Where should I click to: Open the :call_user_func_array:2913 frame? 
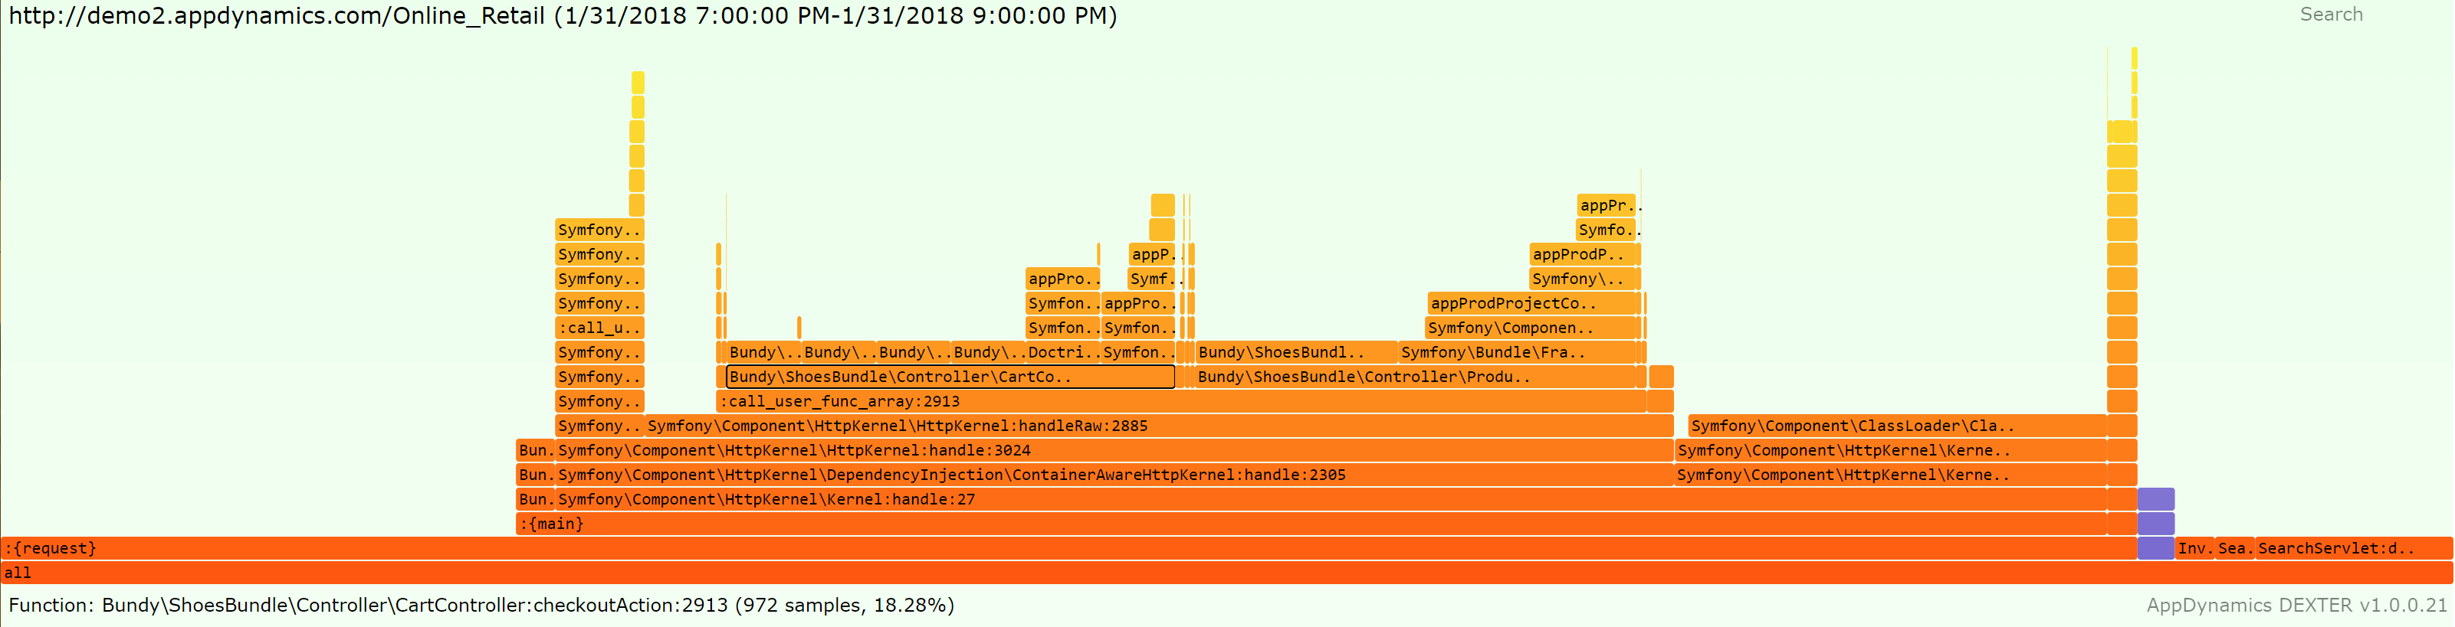tap(1180, 401)
